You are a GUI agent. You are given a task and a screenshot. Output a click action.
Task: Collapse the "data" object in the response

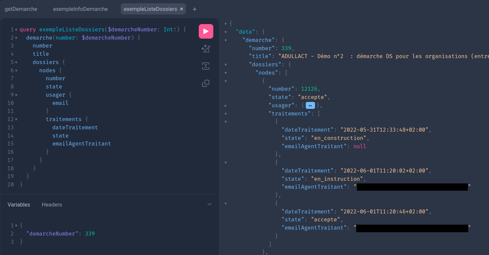[226, 32]
